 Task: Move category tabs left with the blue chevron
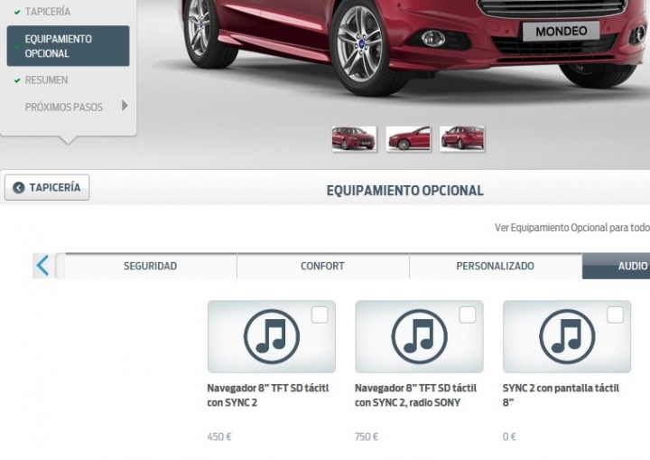coord(42,266)
